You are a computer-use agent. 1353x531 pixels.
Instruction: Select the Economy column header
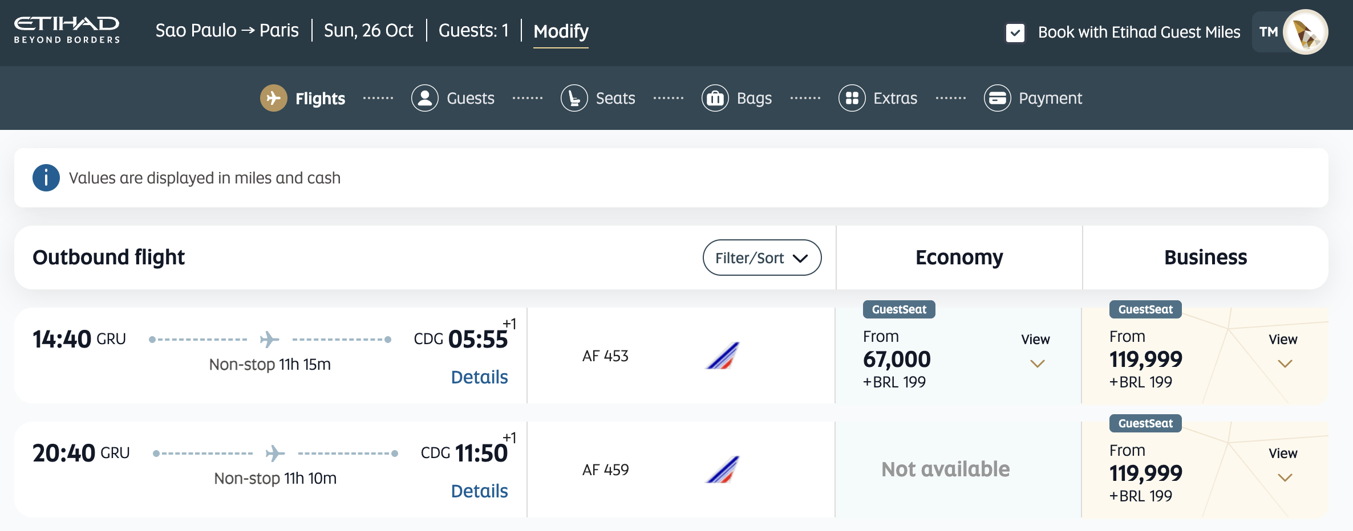[x=959, y=258]
